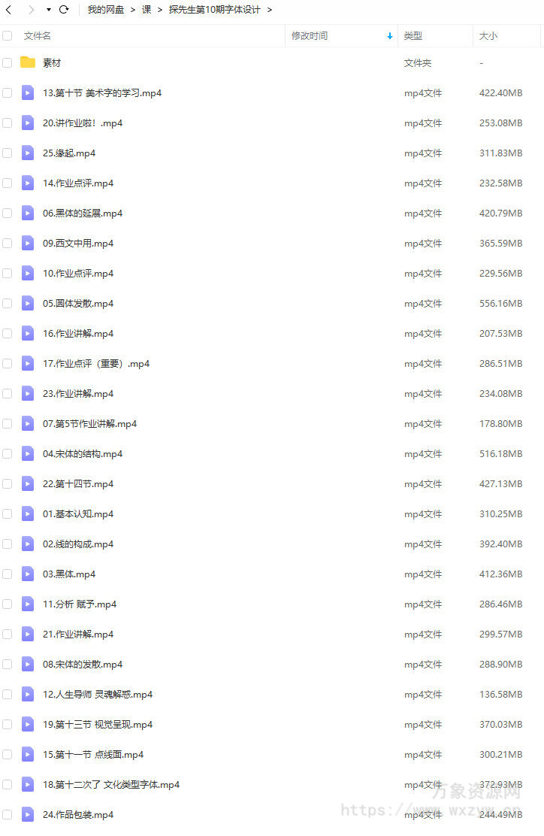Viewport: 544px width, 836px height.
Task: Click the forward navigation arrow
Action: [x=31, y=10]
